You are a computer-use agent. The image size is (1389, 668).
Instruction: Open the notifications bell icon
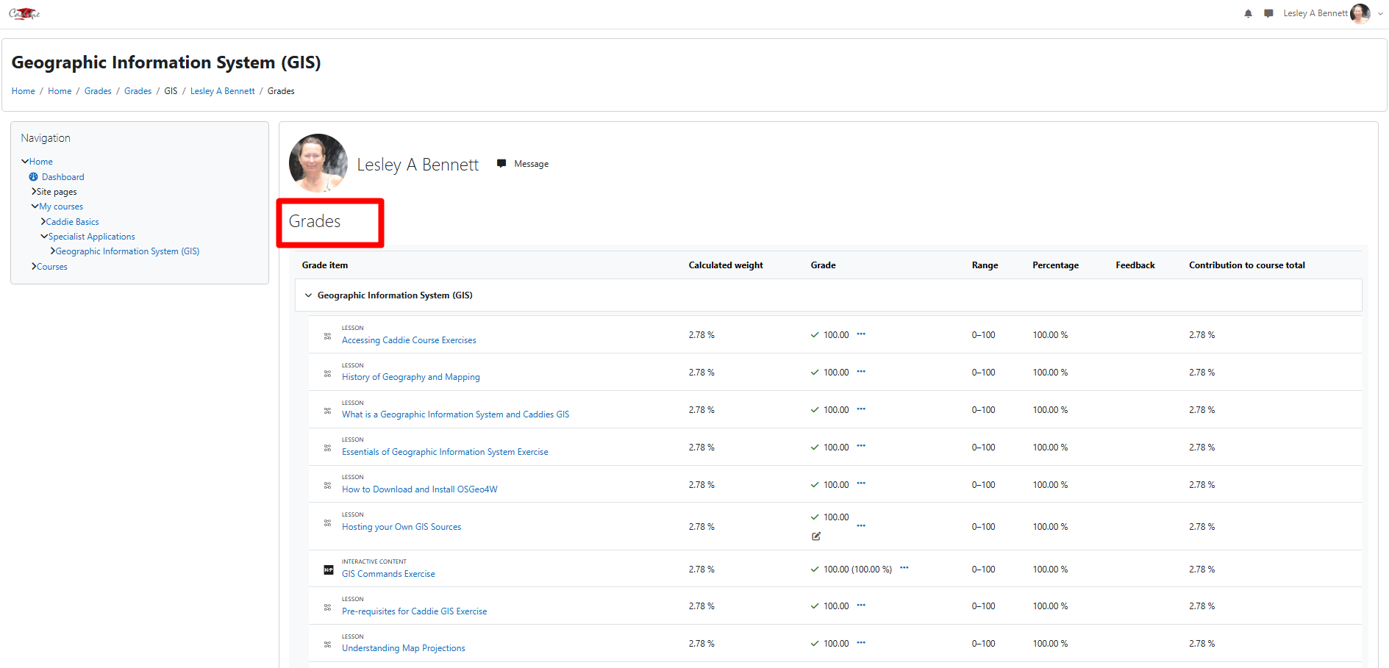[x=1248, y=14]
